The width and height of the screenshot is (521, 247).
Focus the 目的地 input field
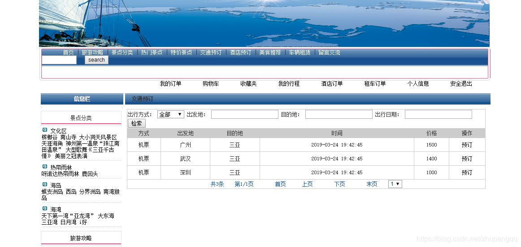pyautogui.click(x=339, y=114)
